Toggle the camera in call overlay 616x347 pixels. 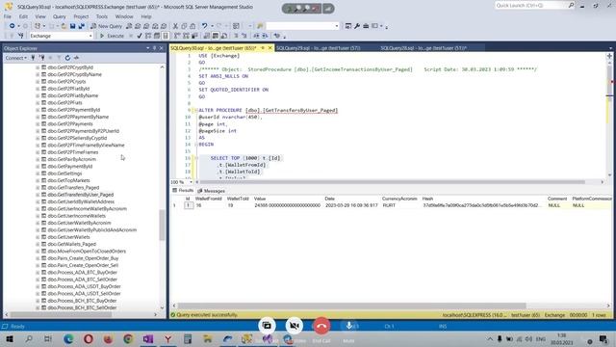tap(294, 326)
